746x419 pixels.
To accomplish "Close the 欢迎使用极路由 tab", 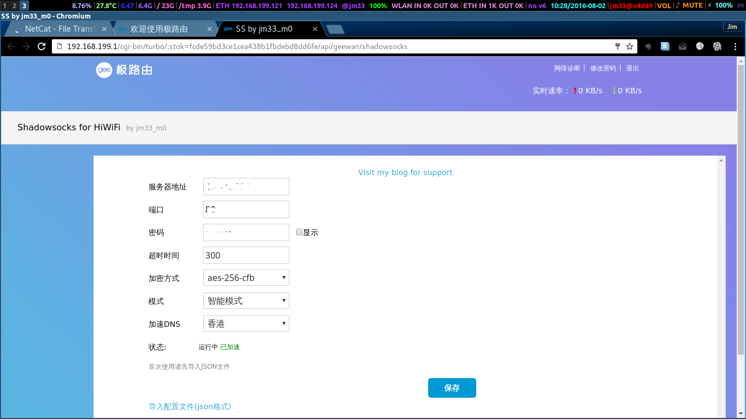I will click(209, 29).
